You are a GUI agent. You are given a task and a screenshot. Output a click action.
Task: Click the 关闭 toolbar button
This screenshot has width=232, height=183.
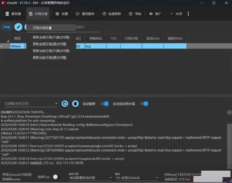point(176,14)
